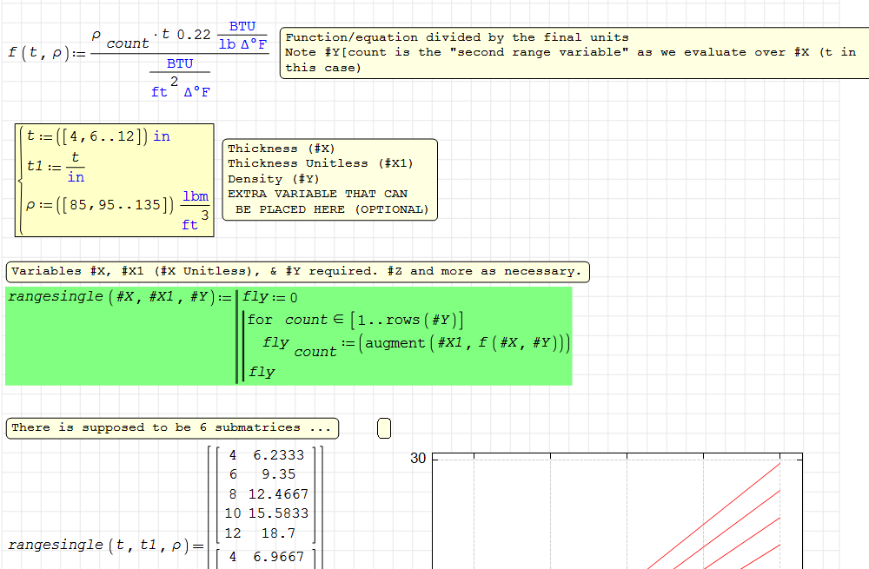Click the 30 axis label on the plot
The image size is (869, 569).
click(418, 460)
